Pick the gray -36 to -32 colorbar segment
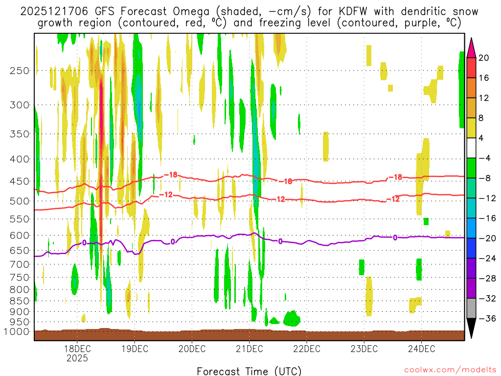 pos(471,308)
